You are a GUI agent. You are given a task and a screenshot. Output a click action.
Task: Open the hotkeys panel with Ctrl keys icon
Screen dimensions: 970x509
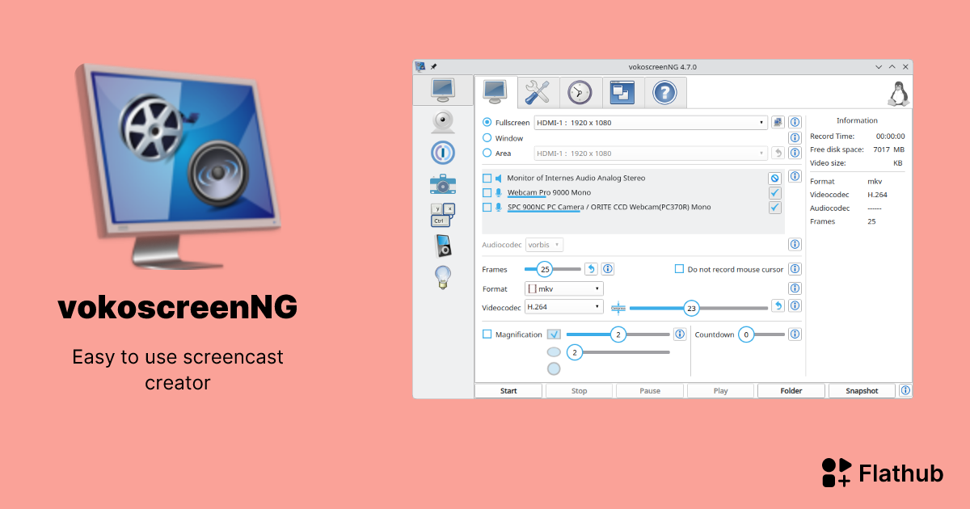pos(442,214)
